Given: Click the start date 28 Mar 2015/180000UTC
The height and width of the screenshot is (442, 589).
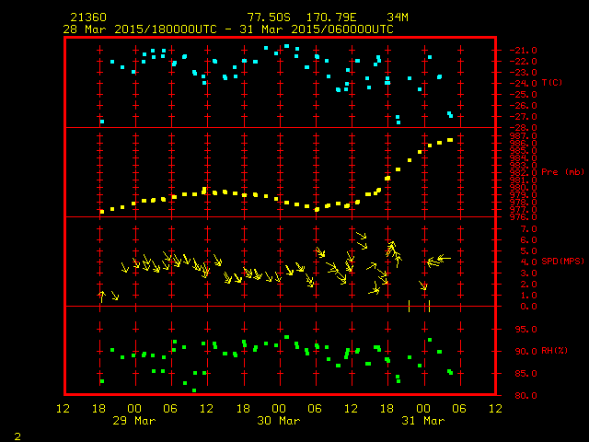Looking at the screenshot, I should 140,29.
